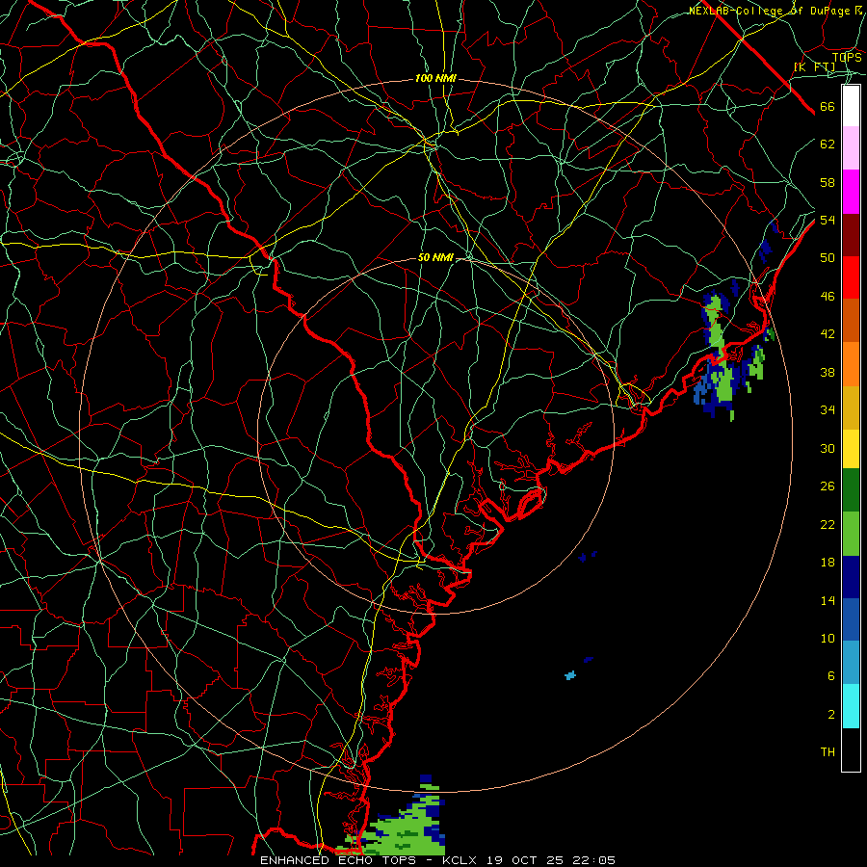Viewport: 867px width, 867px height.
Task: Click the small light-blue offshore echo
Action: tap(570, 675)
